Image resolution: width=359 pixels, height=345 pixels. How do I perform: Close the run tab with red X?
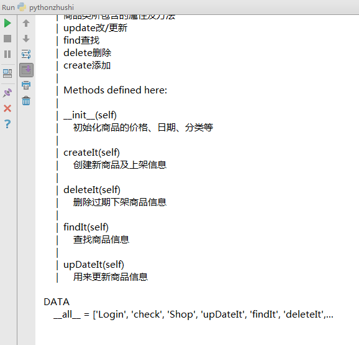coord(7,108)
